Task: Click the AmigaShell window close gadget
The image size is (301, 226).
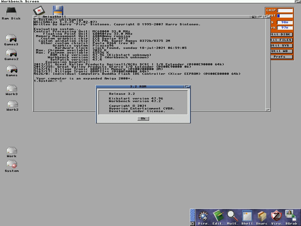Action: click(36, 17)
